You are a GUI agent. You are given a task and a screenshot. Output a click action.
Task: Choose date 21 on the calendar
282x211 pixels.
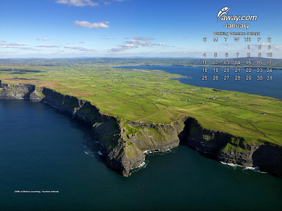(237, 70)
